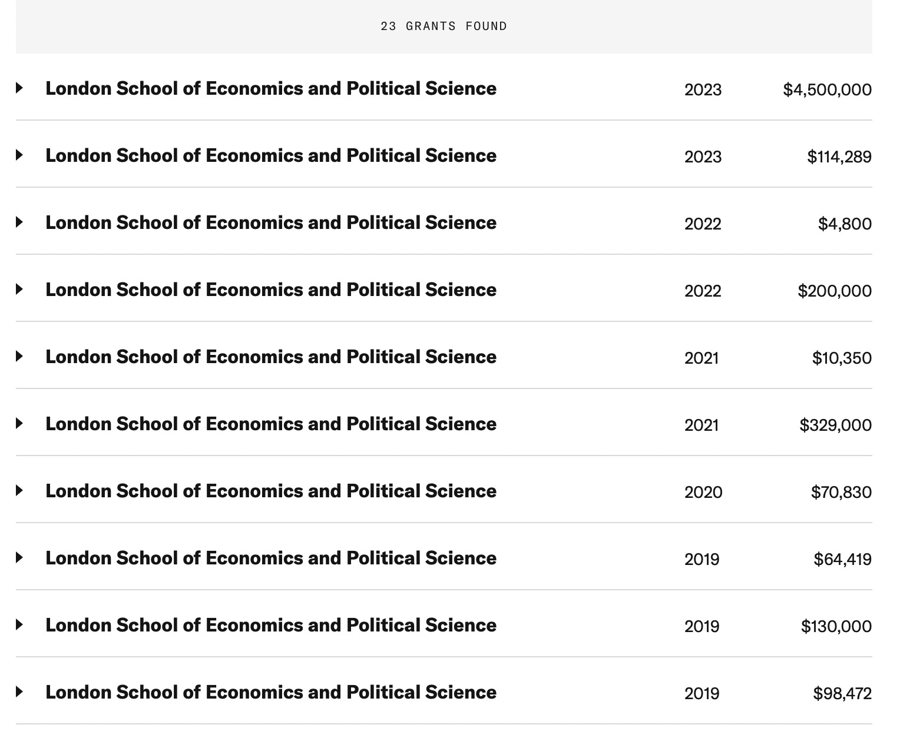Open the London School of Economics grant for $4,500,000
Image resolution: width=900 pixels, height=738 pixels.
click(271, 88)
